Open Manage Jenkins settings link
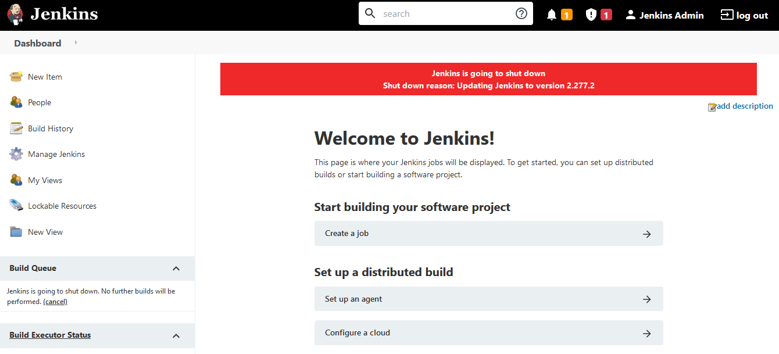Screen dimensions: 779x354 coord(56,154)
